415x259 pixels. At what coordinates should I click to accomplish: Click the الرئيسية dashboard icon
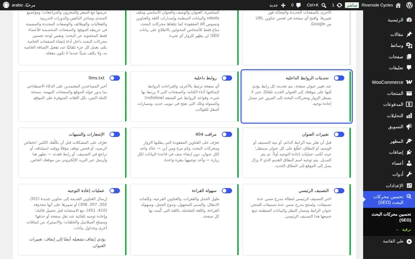click(409, 20)
